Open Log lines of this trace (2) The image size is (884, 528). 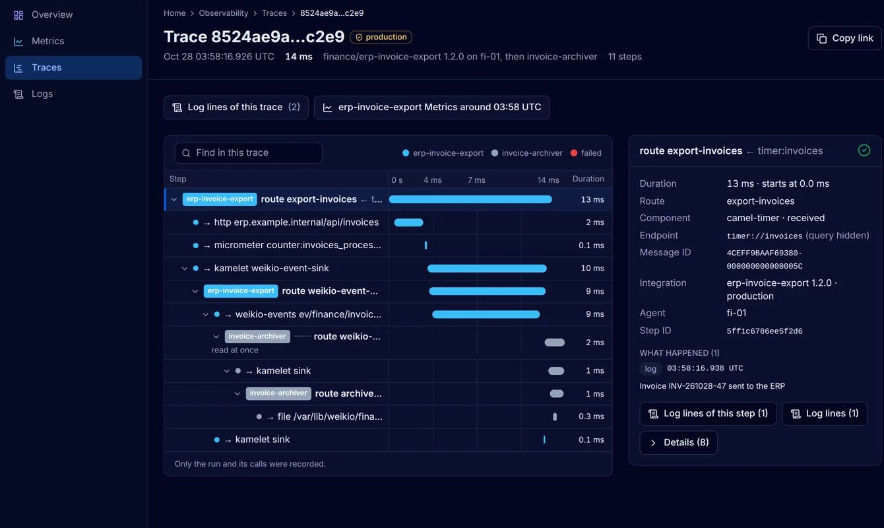pyautogui.click(x=236, y=108)
